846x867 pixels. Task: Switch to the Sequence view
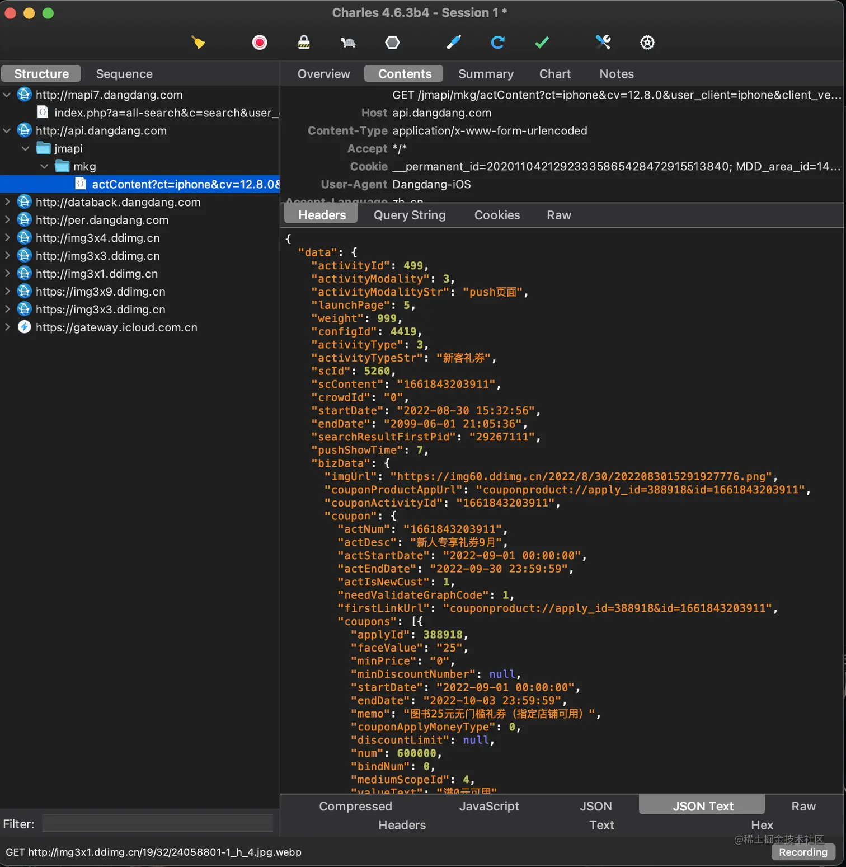point(124,74)
